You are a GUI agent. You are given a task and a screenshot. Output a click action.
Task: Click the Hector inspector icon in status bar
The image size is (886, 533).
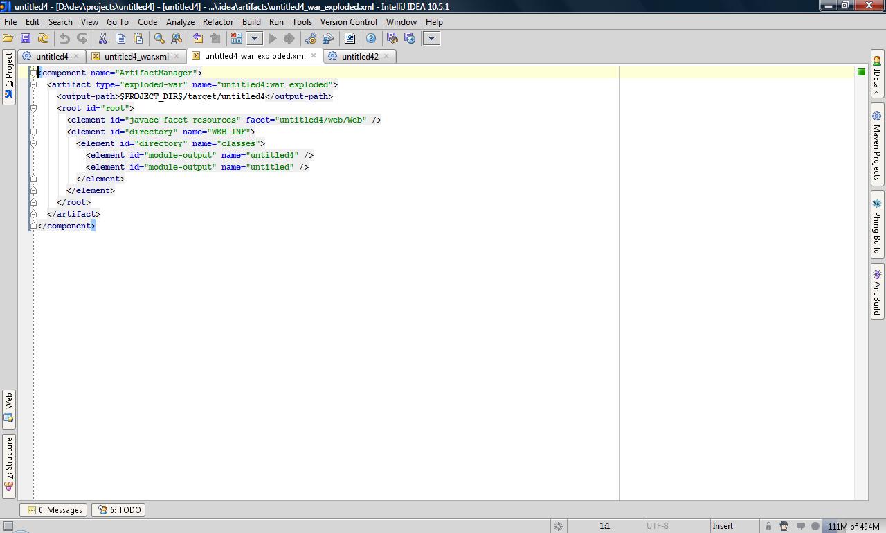click(784, 526)
